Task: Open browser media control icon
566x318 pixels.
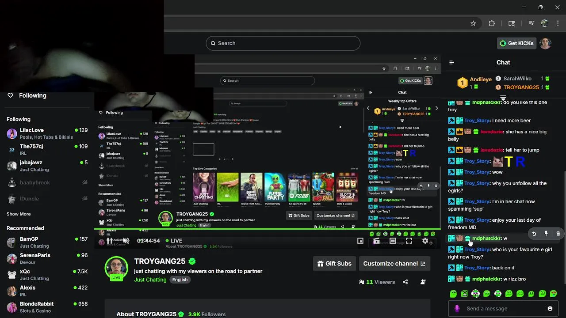Action: tap(532, 23)
